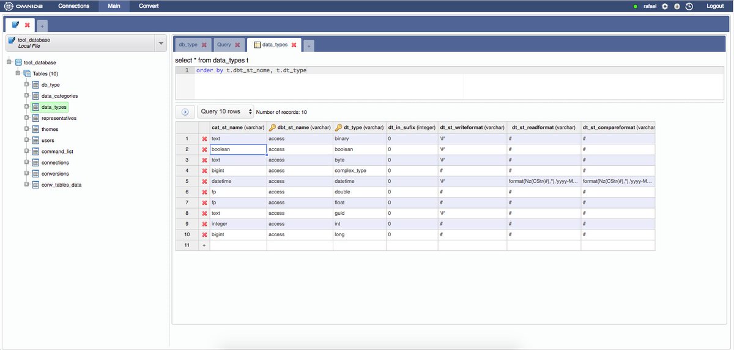Screen dimensions: 734x350
Task: Delete row 4 with complex_type
Action: 204,170
